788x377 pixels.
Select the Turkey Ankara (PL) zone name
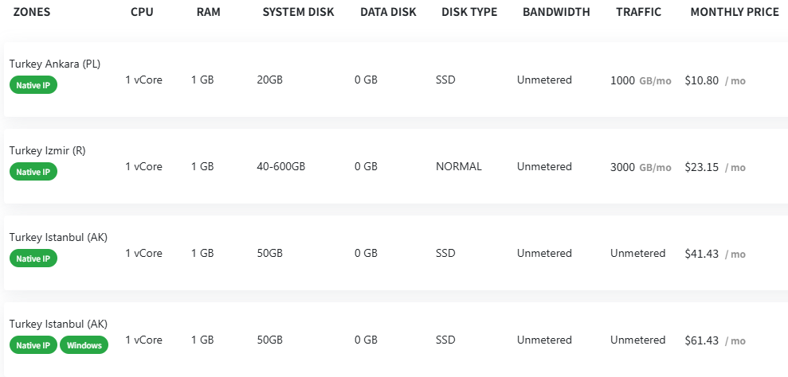(55, 64)
